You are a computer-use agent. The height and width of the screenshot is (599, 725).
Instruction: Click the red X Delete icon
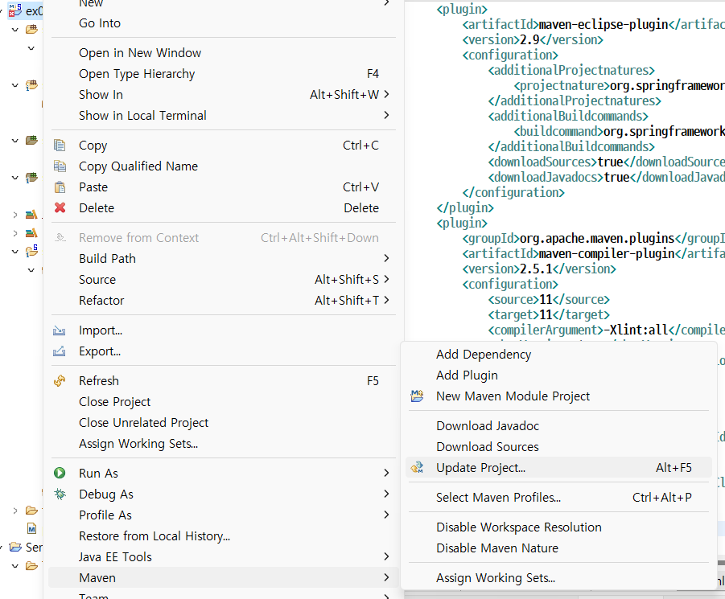(x=60, y=207)
